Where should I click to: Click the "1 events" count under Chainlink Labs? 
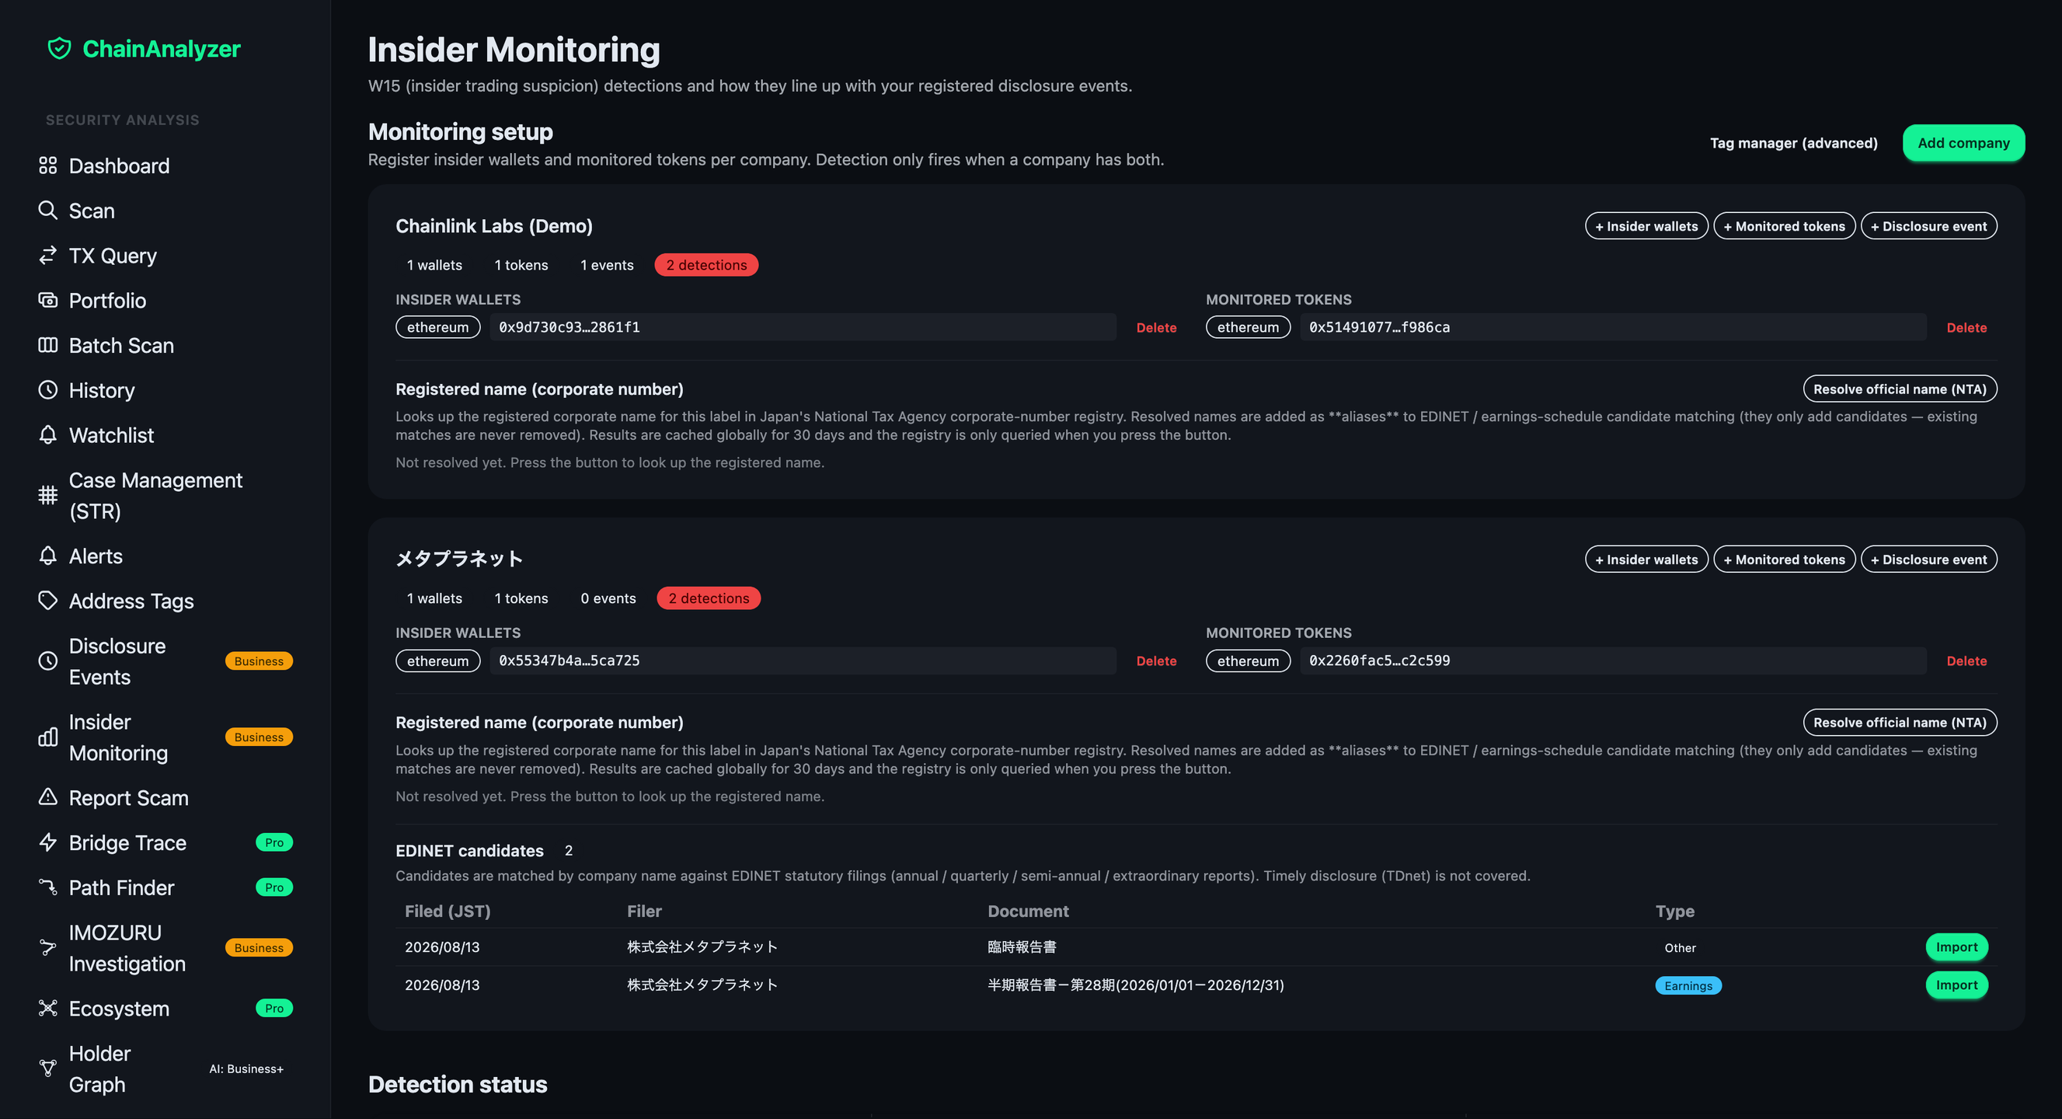pos(607,265)
